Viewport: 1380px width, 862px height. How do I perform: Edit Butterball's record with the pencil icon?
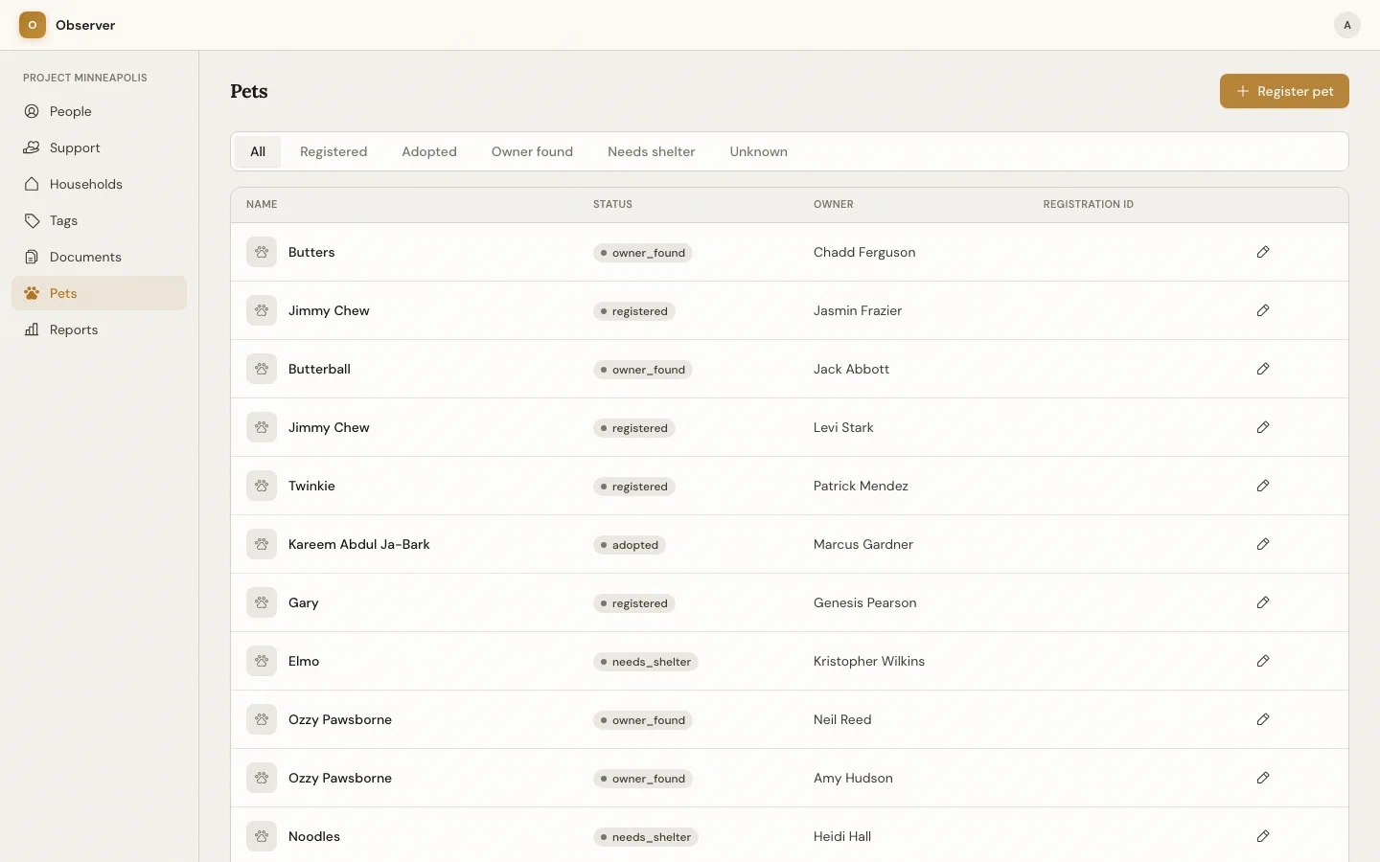click(x=1263, y=369)
